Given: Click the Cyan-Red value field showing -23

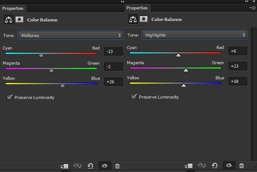Looking at the screenshot, I should tap(114, 52).
